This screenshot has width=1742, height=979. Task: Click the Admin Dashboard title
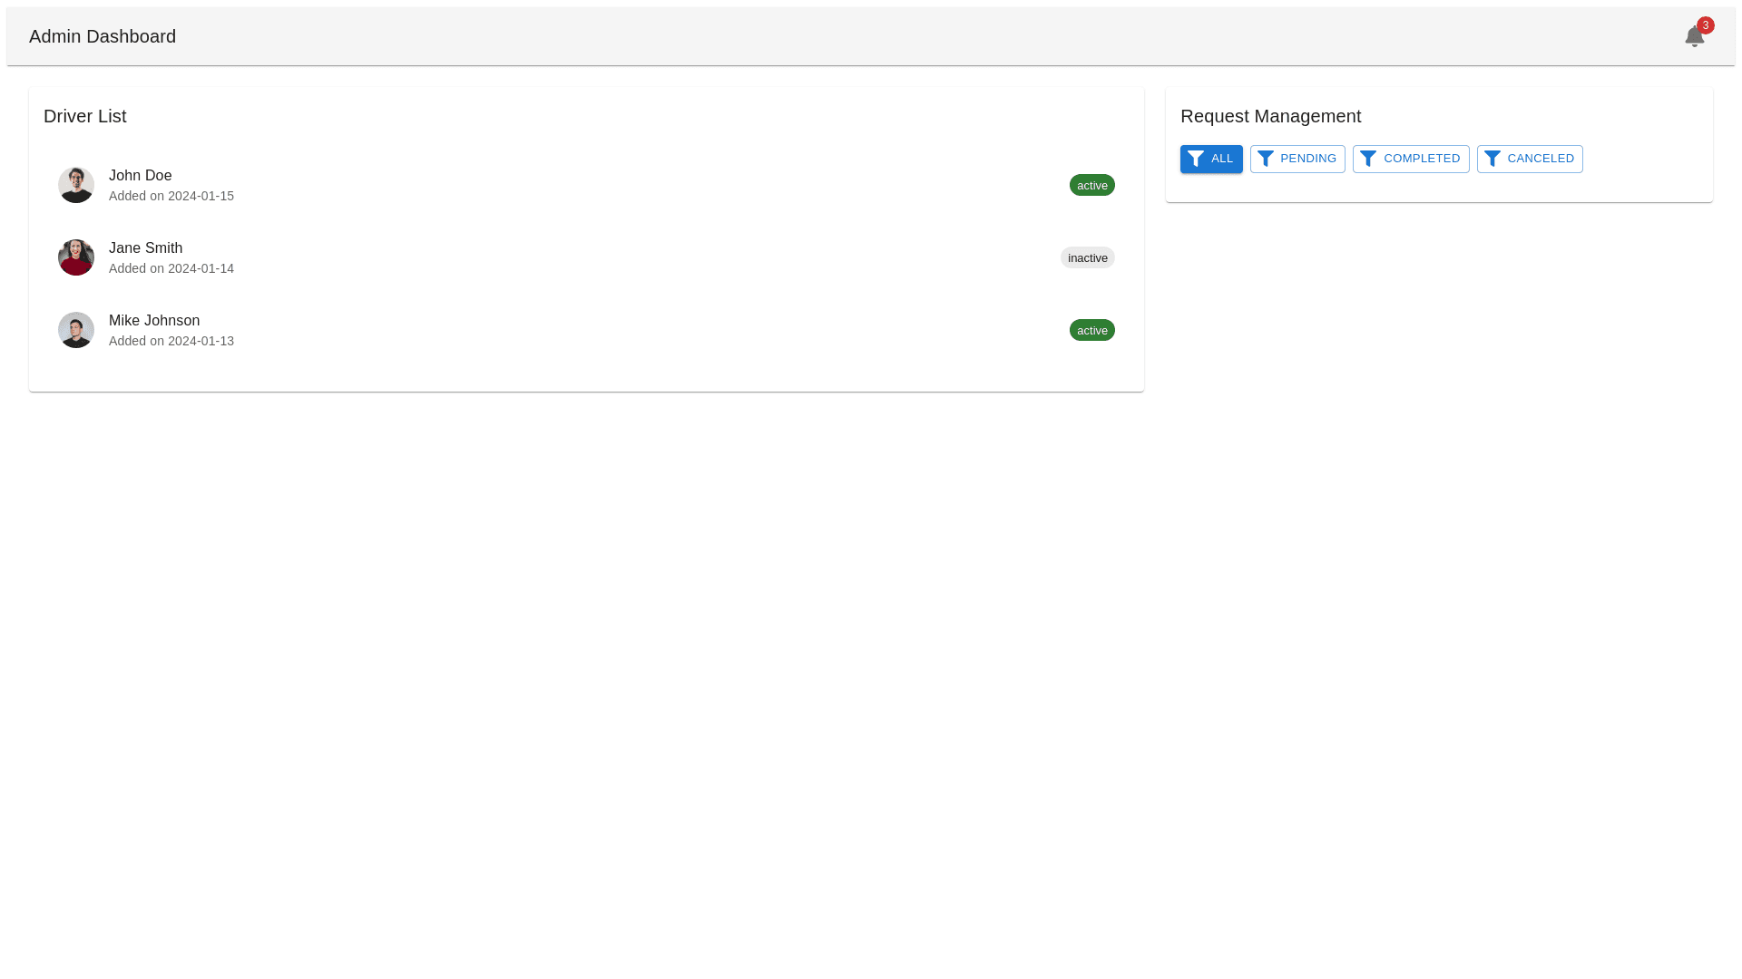pyautogui.click(x=103, y=36)
